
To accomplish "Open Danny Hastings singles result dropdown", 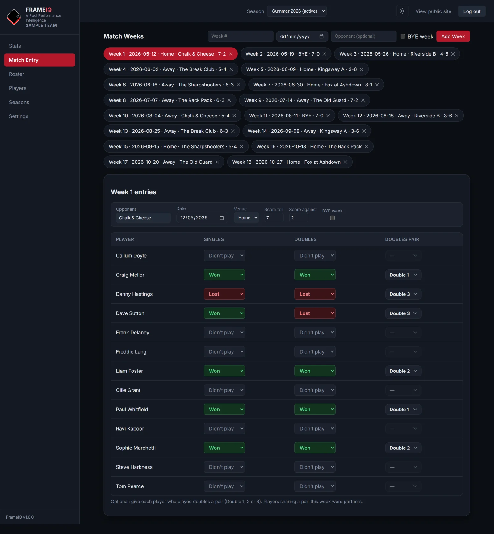I will (224, 294).
